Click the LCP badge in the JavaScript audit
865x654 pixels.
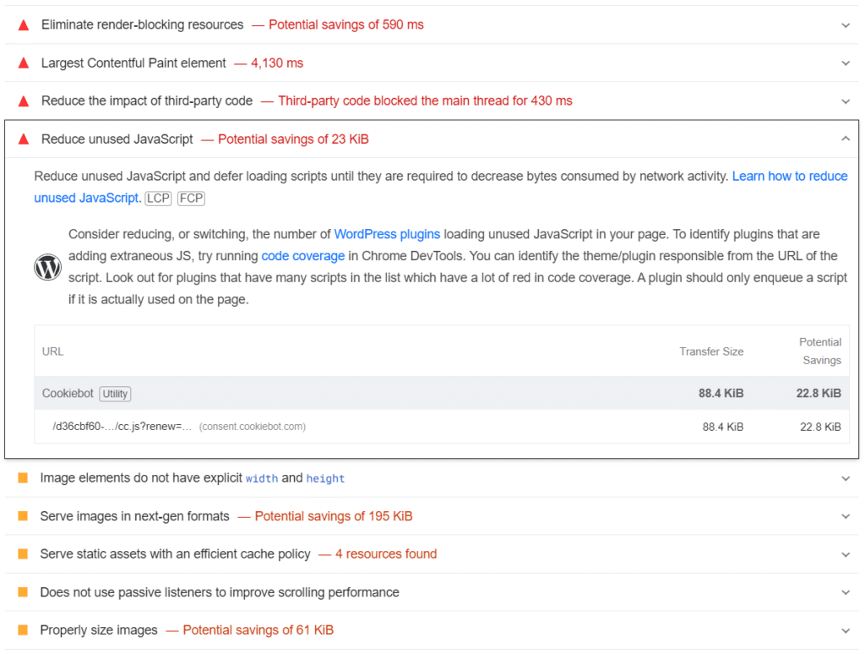[157, 198]
